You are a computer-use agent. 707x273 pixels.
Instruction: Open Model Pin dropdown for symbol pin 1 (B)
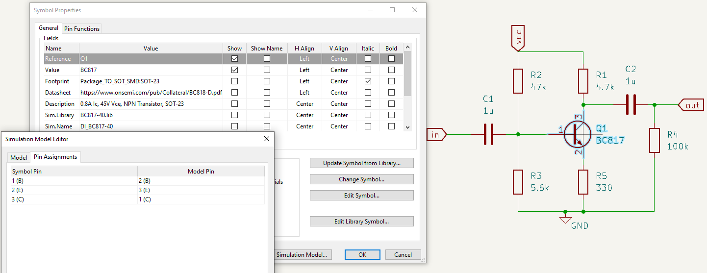(x=201, y=181)
